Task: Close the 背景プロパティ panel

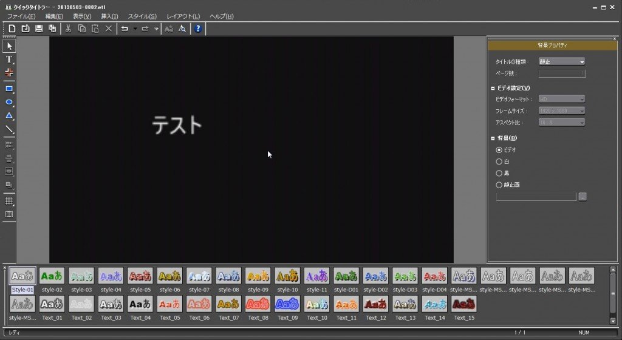Action: coord(615,38)
